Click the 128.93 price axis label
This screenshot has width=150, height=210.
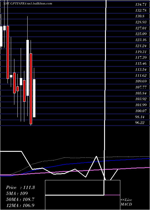pyautogui.click(x=141, y=22)
